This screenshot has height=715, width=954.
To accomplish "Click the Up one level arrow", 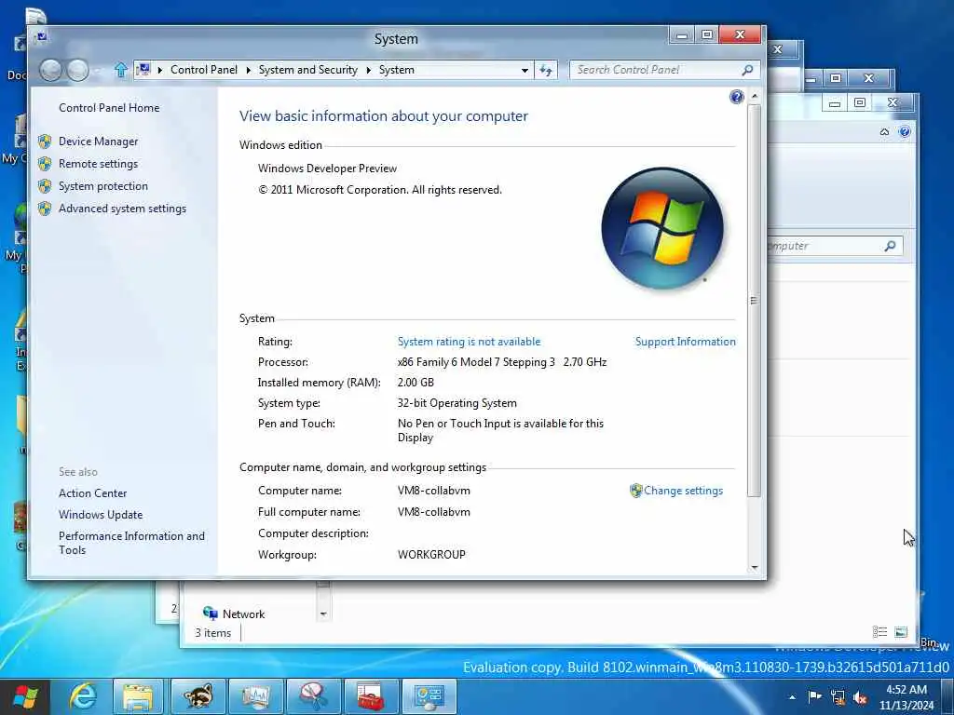I will (x=120, y=70).
